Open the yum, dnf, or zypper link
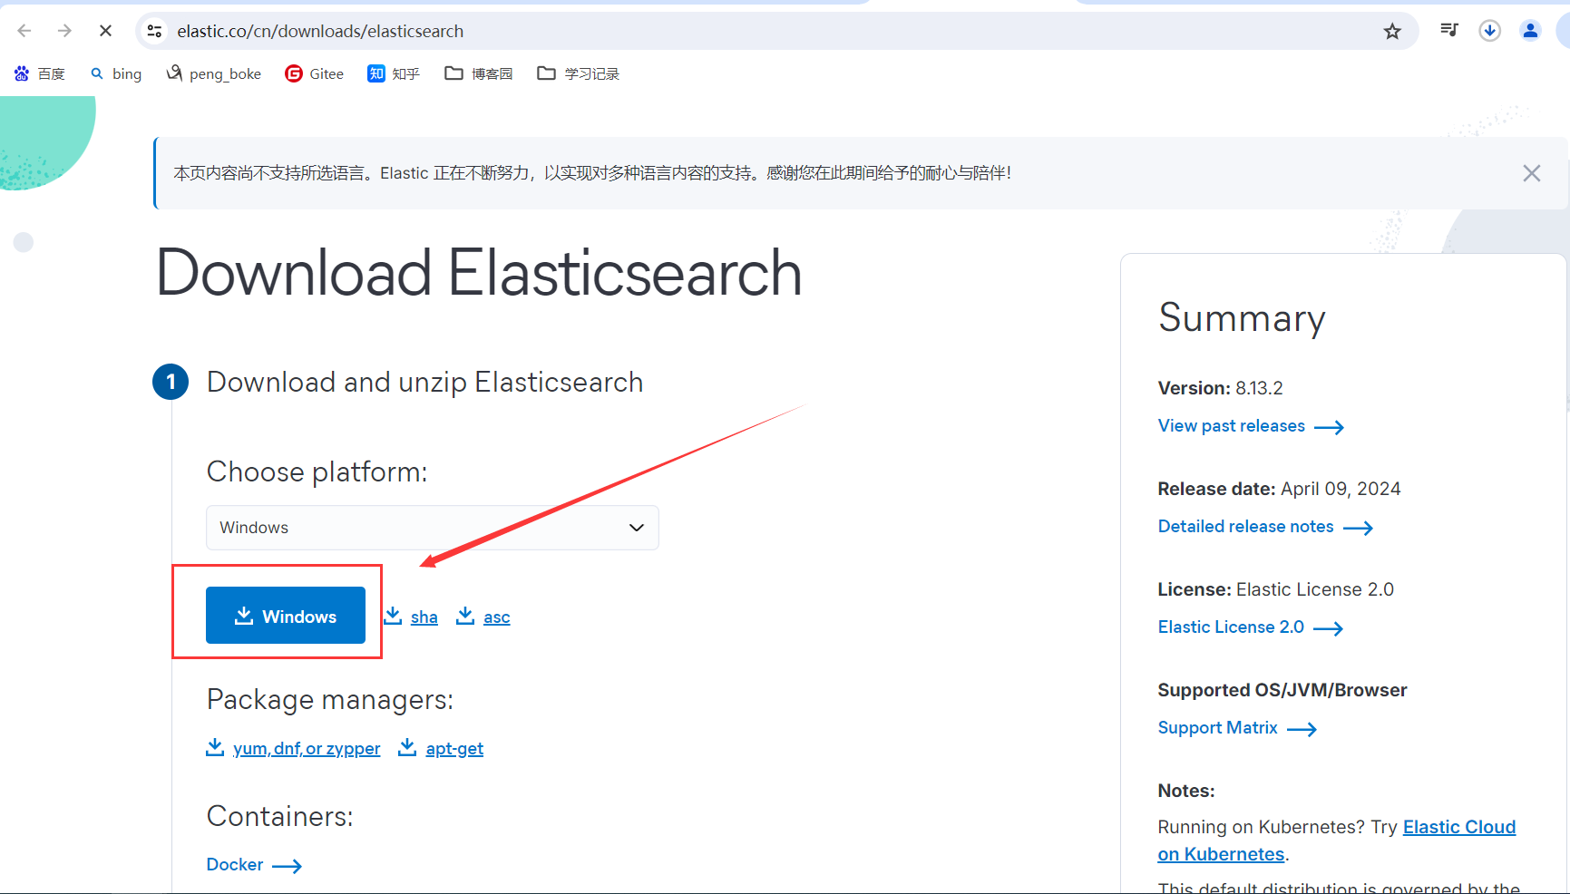Image resolution: width=1570 pixels, height=894 pixels. click(307, 749)
